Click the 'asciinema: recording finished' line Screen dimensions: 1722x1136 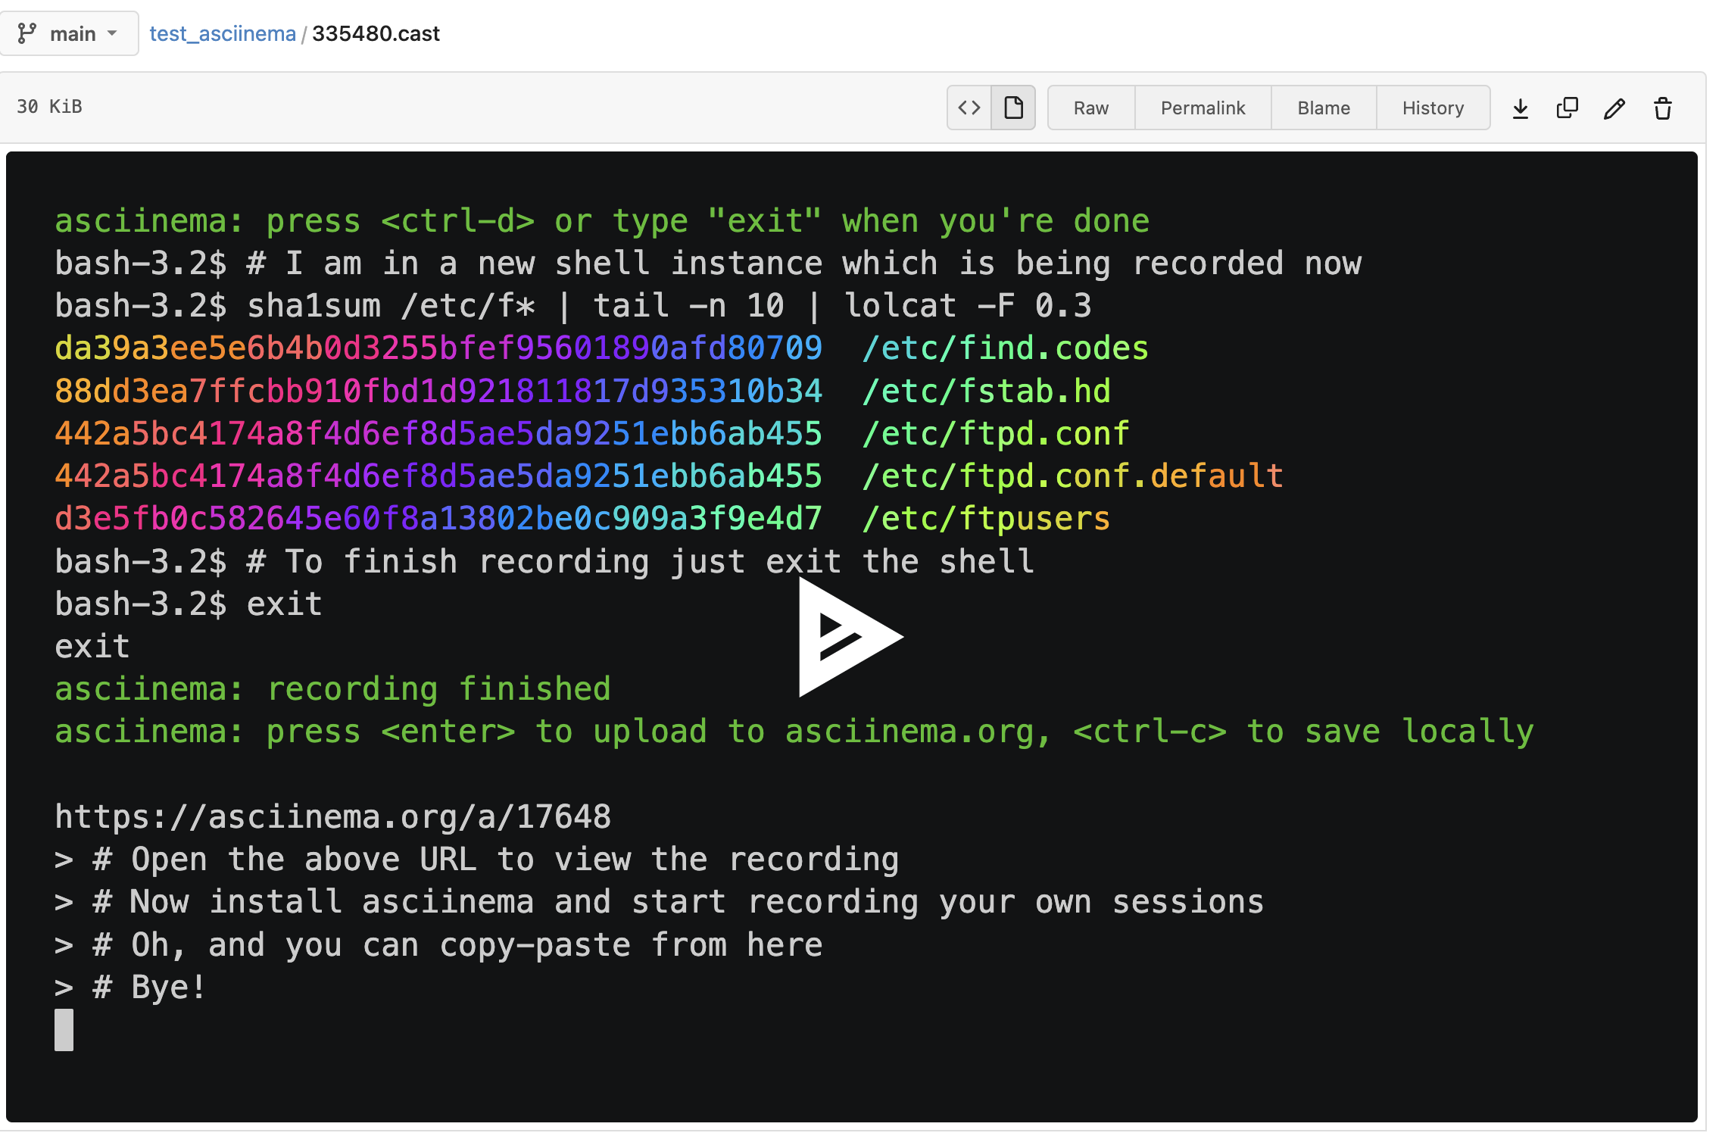tap(332, 689)
